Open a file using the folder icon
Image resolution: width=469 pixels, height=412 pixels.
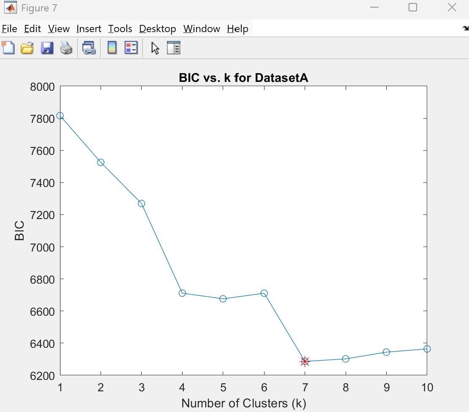click(27, 48)
